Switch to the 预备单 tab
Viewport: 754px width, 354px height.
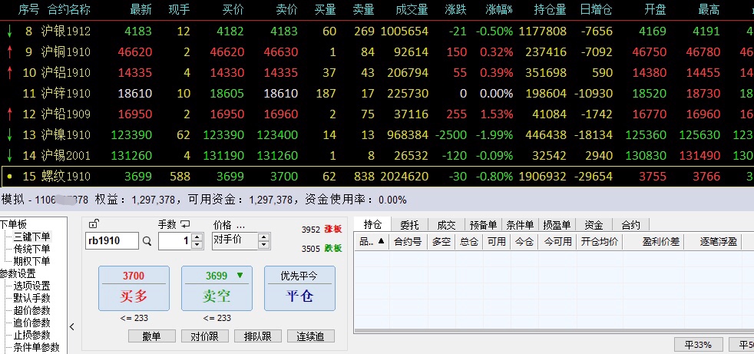coord(483,225)
